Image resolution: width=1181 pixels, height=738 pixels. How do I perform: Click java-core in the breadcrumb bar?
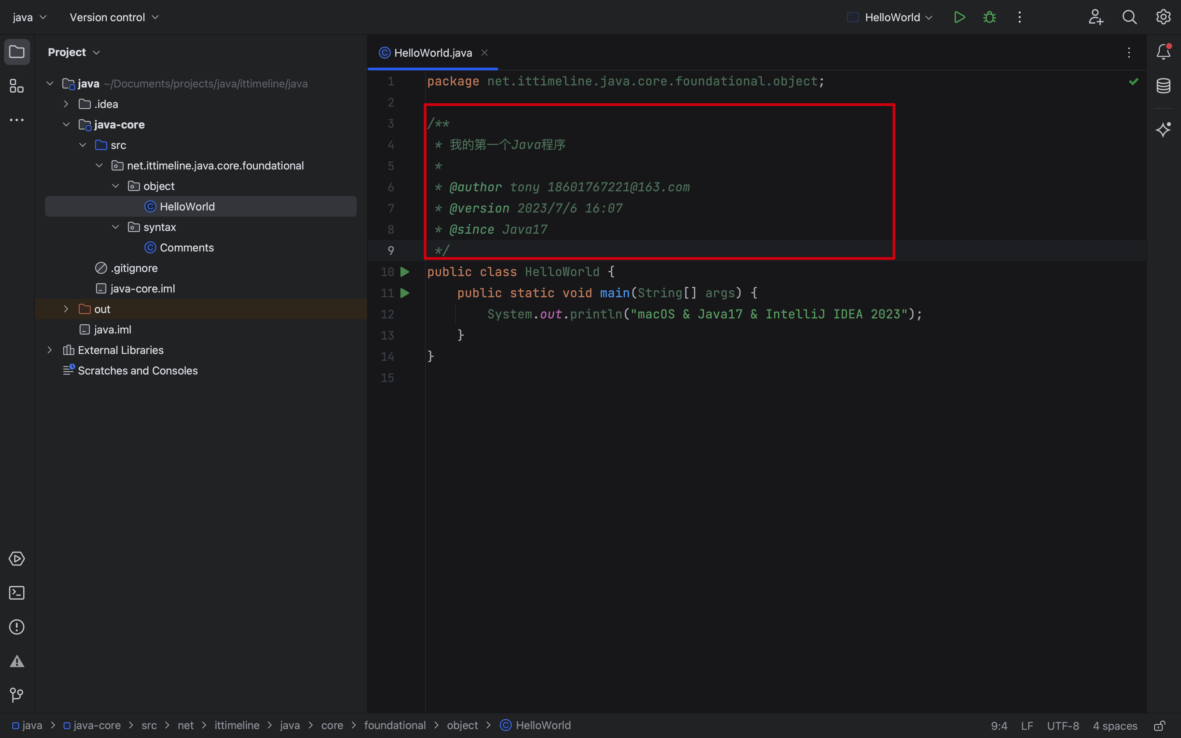(x=92, y=725)
